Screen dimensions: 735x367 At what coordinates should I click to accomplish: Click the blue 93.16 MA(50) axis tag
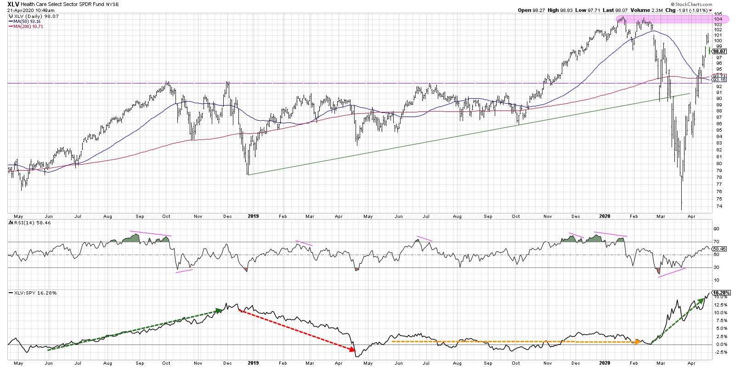[x=718, y=80]
